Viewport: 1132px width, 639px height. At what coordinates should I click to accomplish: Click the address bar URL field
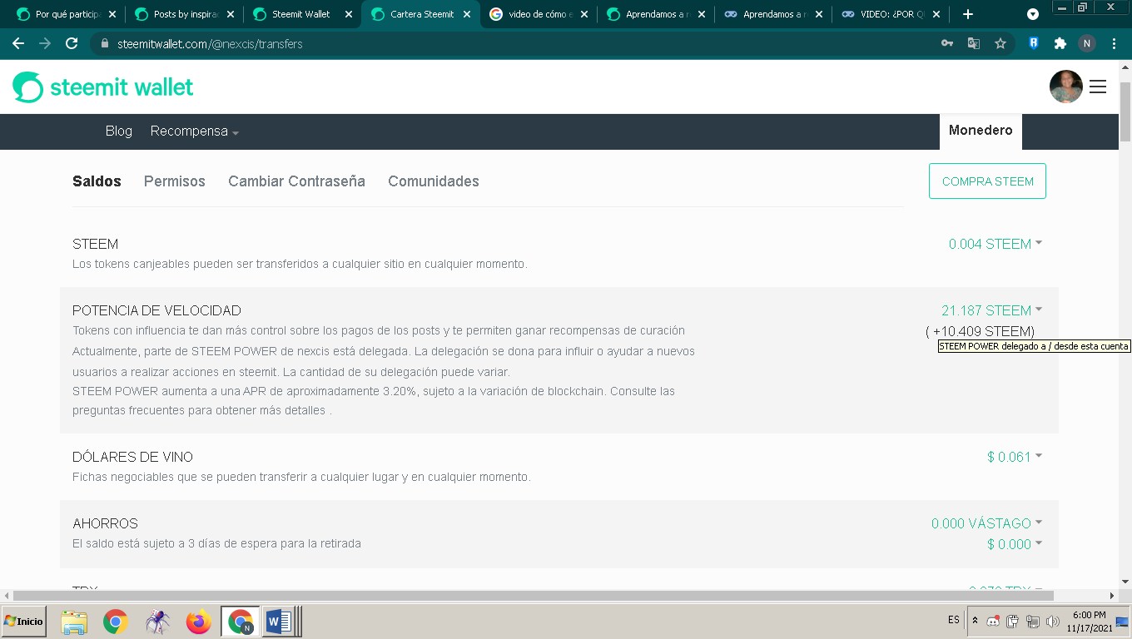coord(516,43)
